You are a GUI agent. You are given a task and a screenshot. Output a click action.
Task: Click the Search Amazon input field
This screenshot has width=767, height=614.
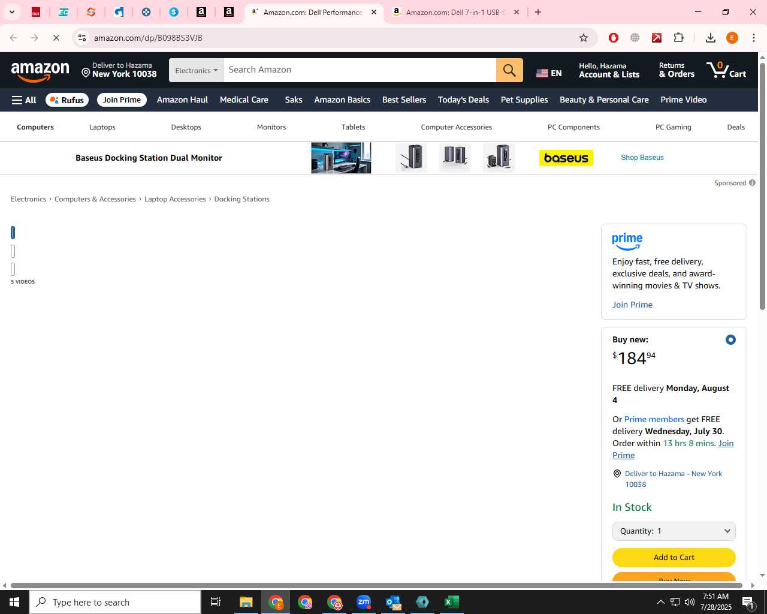360,70
